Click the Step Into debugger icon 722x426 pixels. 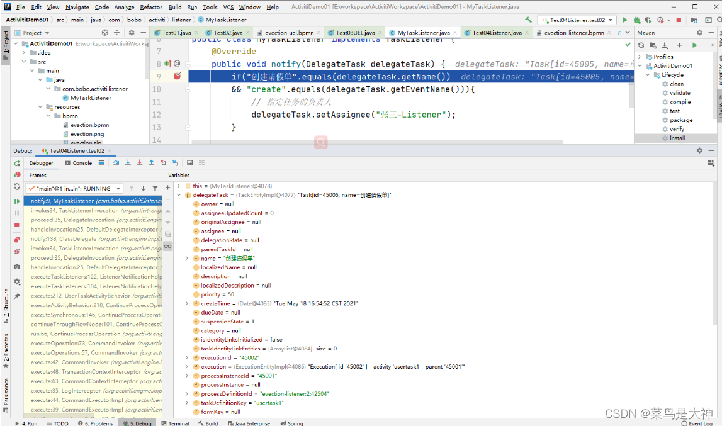[x=128, y=163]
